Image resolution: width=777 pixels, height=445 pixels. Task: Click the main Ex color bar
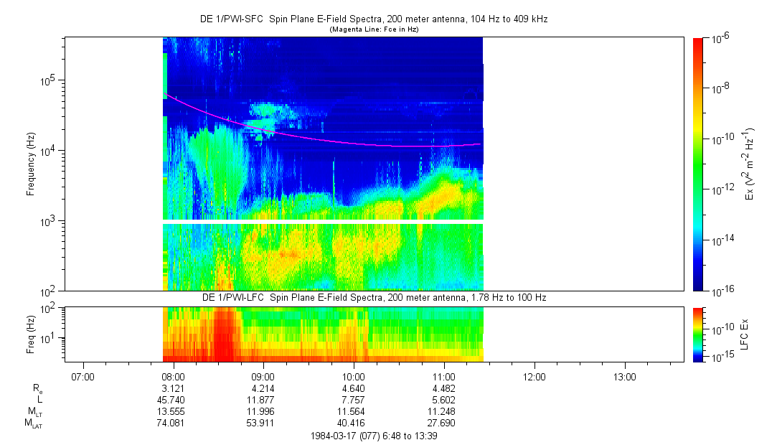(x=697, y=164)
